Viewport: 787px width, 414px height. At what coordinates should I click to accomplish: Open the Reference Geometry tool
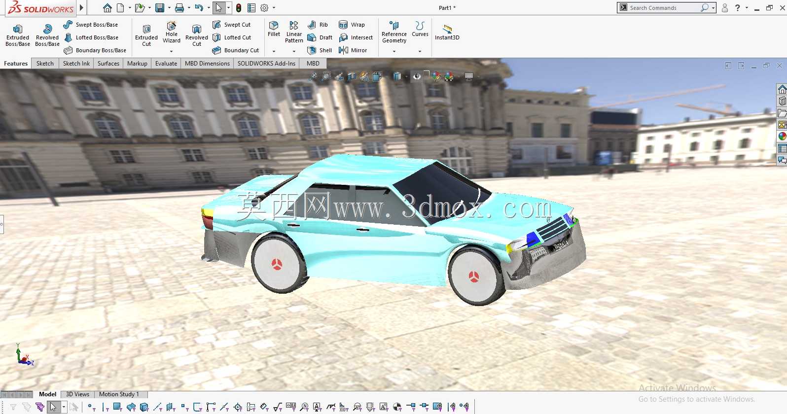pyautogui.click(x=394, y=32)
